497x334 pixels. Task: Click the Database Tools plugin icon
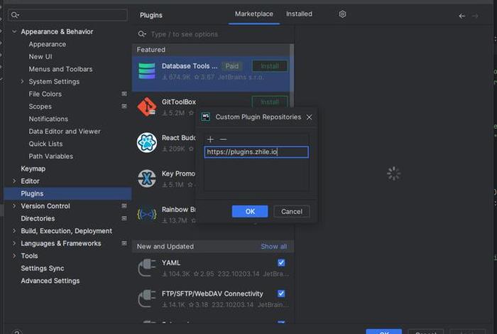(147, 71)
